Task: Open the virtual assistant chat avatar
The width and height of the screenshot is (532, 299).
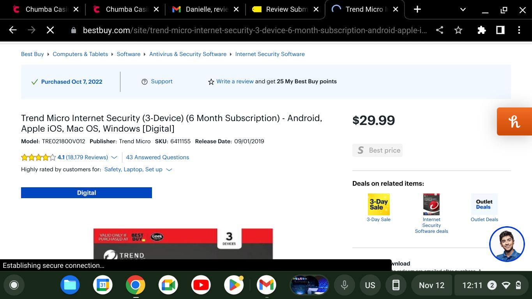Action: point(507,244)
